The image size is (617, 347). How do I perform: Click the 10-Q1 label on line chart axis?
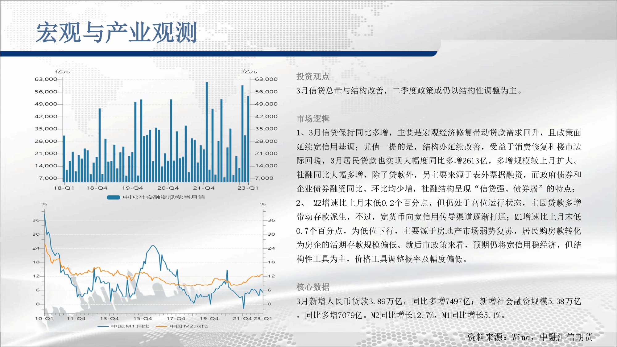click(44, 319)
